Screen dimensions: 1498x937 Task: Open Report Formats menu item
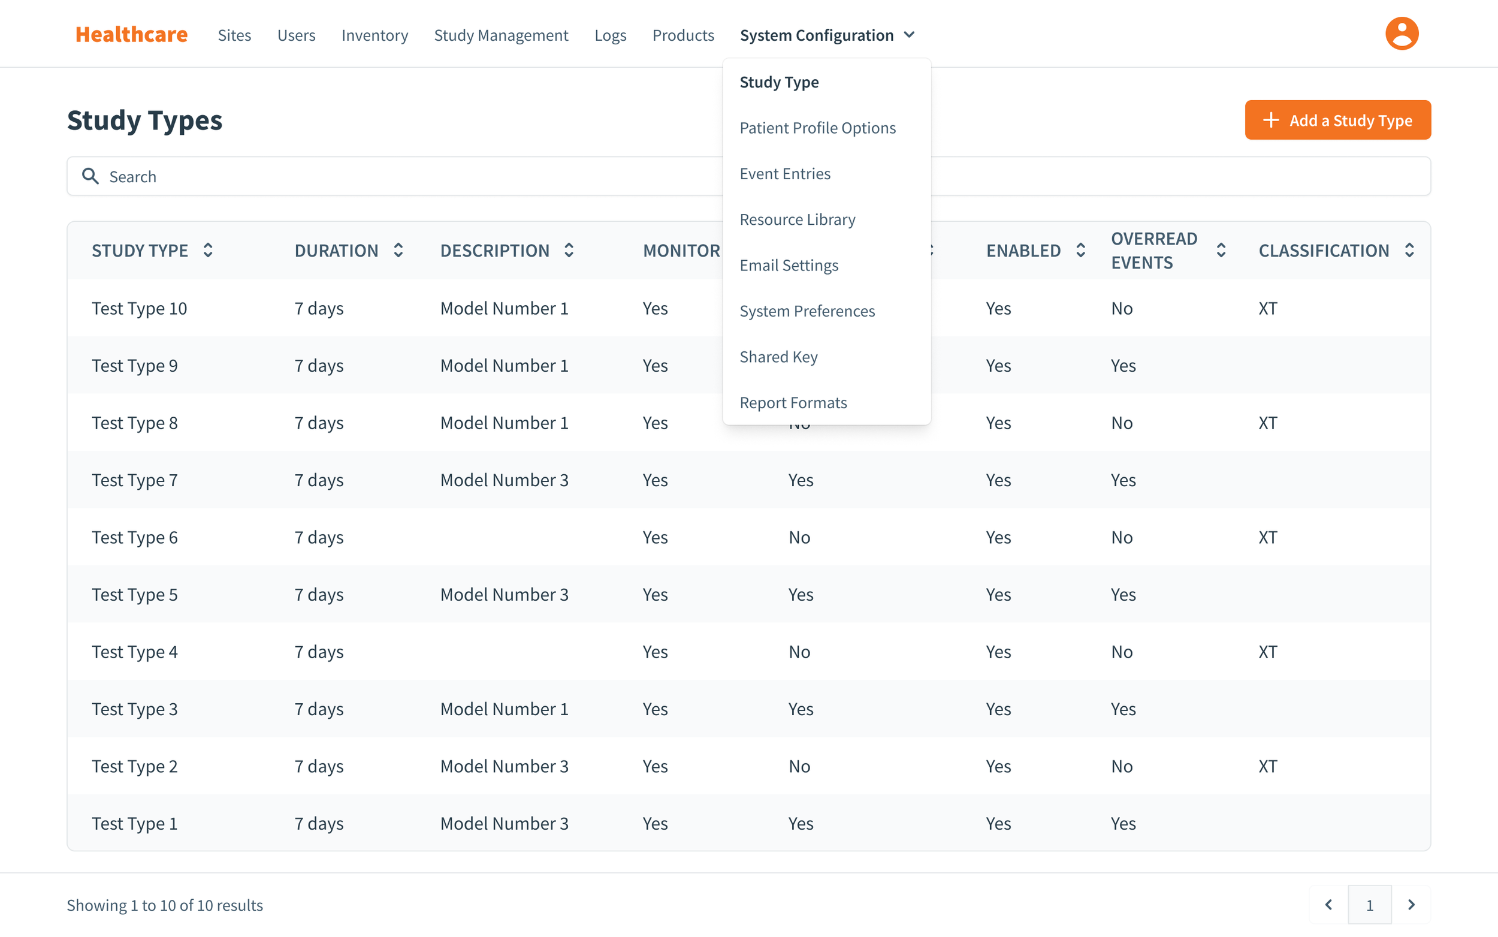point(793,403)
